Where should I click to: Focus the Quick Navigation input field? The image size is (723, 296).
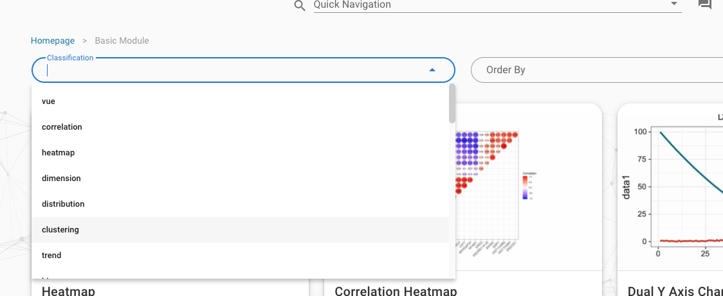pyautogui.click(x=489, y=5)
